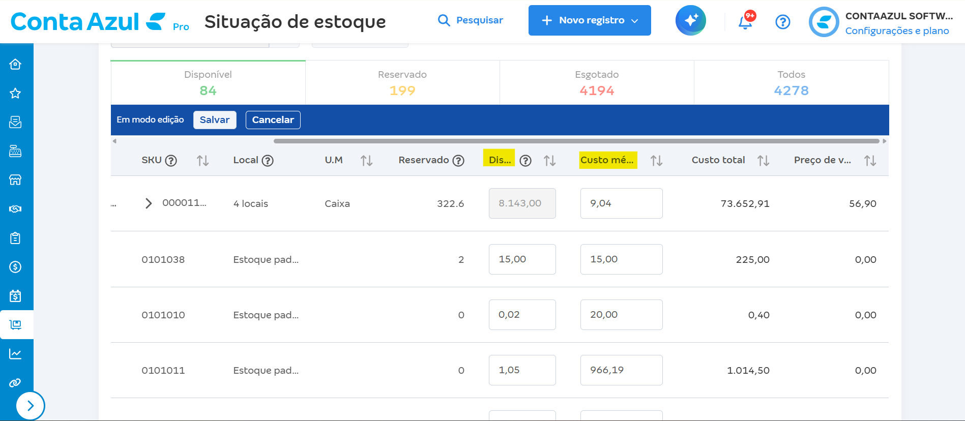Click the SKU cell 0101010

(163, 315)
